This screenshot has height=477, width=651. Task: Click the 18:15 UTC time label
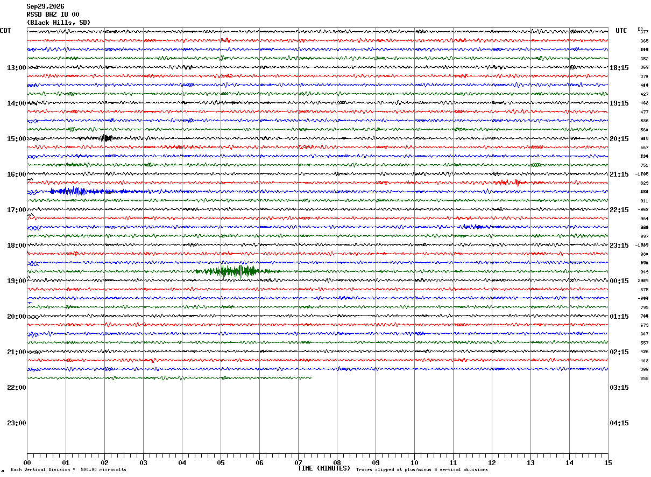pos(619,68)
